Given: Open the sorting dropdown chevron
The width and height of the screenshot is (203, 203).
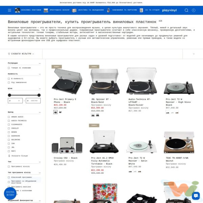Looking at the screenshot, I should point(194,54).
